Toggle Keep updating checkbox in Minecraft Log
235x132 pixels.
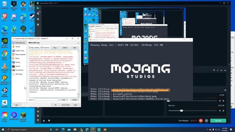coord(30,48)
